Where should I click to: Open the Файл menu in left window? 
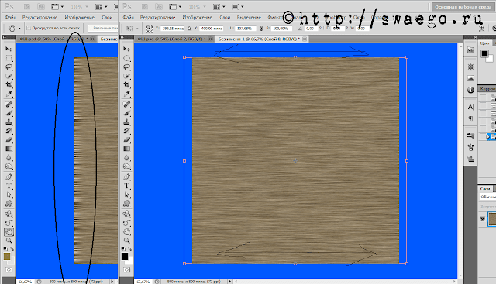tap(10, 17)
